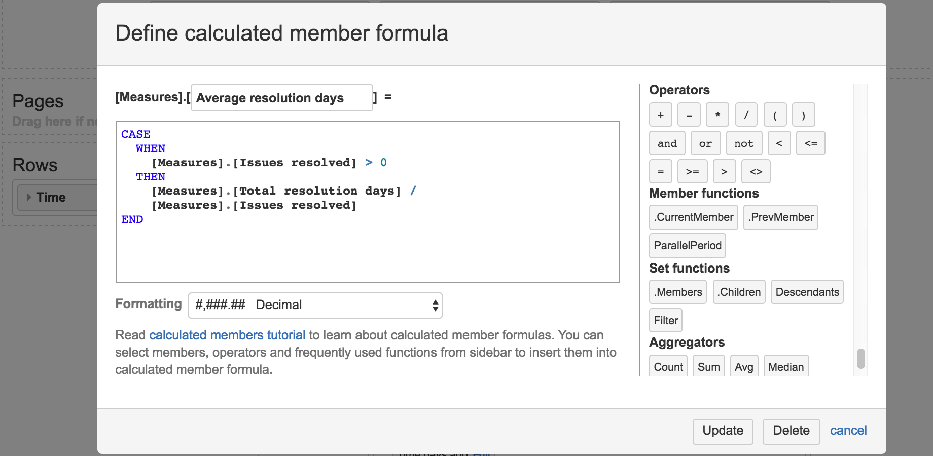Insert an opening parenthesis
Screen dimensions: 933x456
(x=775, y=115)
